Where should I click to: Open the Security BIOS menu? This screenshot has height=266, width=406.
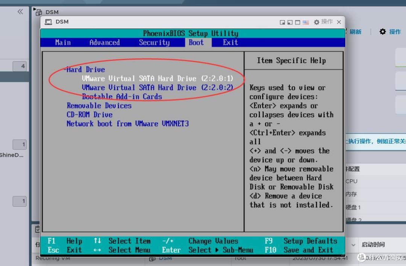pyautogui.click(x=155, y=42)
